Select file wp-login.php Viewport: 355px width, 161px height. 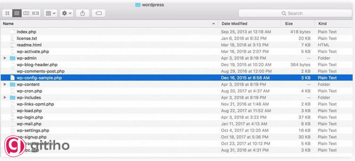[x=30, y=117]
